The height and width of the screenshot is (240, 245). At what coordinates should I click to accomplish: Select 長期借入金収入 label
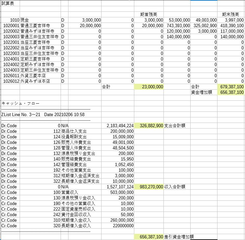coord(76,226)
